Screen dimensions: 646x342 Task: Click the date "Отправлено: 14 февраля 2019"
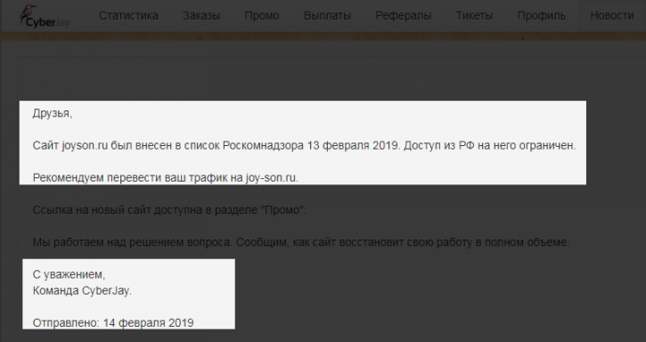[x=113, y=322]
